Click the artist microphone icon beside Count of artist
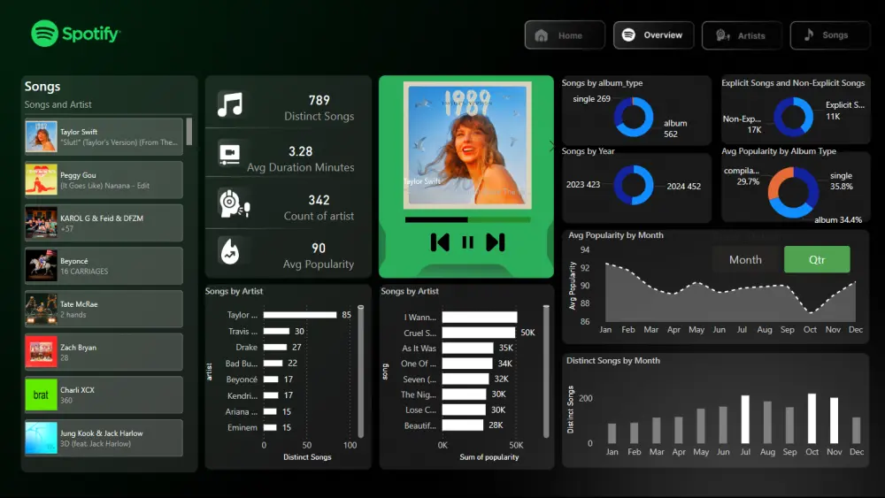This screenshot has width=885, height=498. tap(234, 203)
